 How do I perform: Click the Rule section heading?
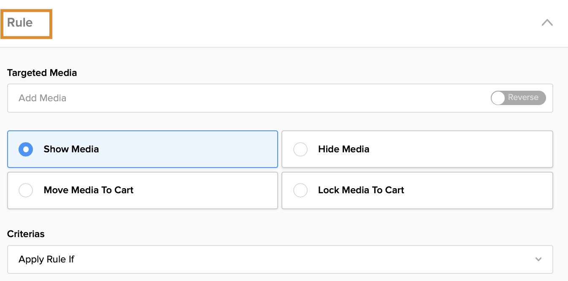point(20,23)
